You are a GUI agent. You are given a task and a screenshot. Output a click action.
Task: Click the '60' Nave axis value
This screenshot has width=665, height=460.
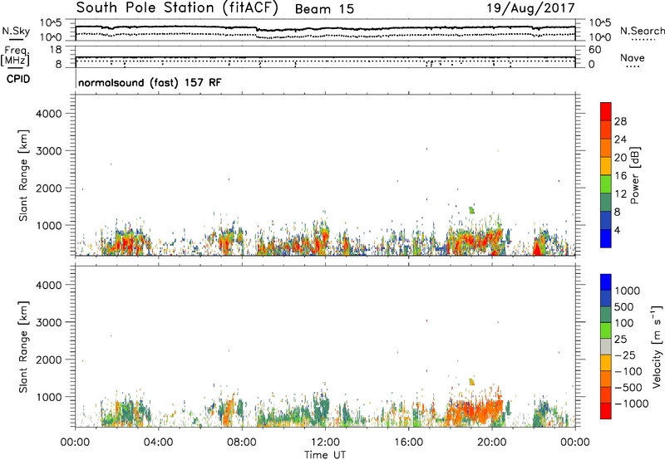pyautogui.click(x=594, y=50)
